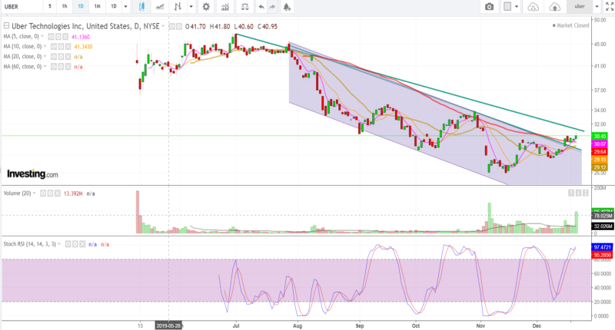Undo last chart action
The width and height of the screenshot is (615, 330).
(261, 7)
